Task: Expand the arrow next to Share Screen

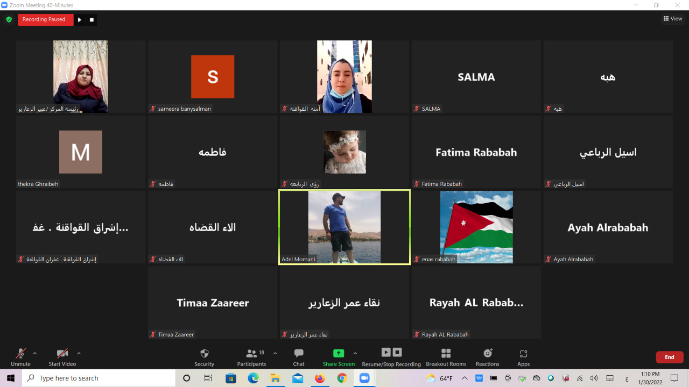Action: [x=355, y=353]
